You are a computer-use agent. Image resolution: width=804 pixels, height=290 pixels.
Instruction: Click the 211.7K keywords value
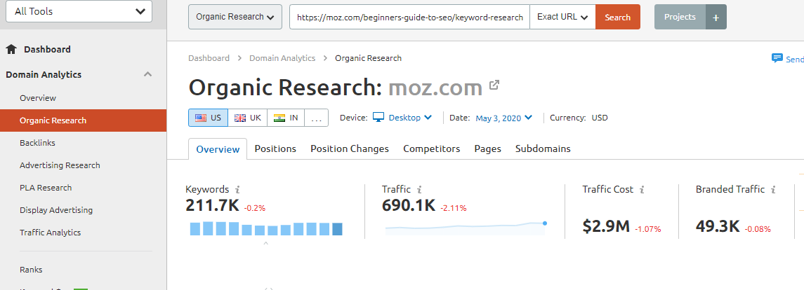(212, 206)
